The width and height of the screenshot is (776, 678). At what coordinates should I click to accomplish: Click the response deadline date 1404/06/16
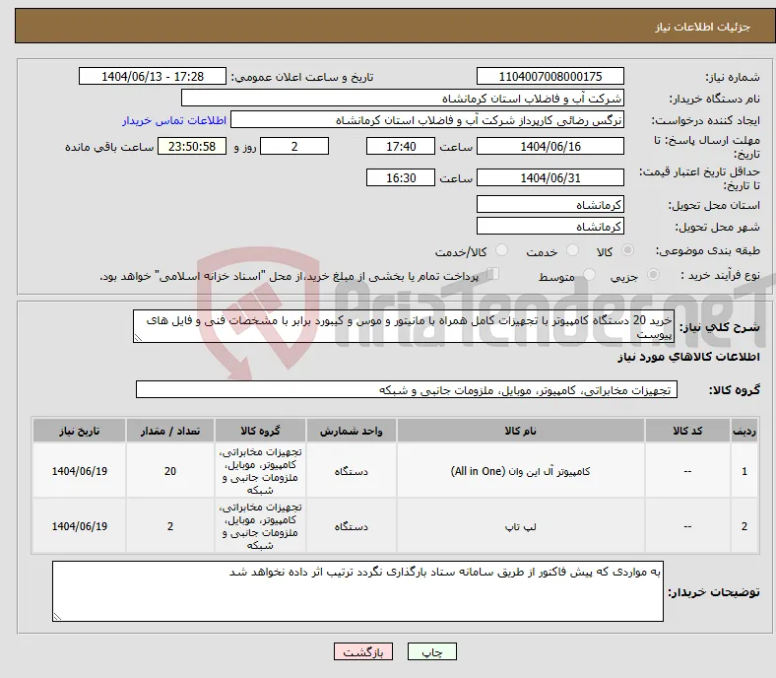(550, 146)
